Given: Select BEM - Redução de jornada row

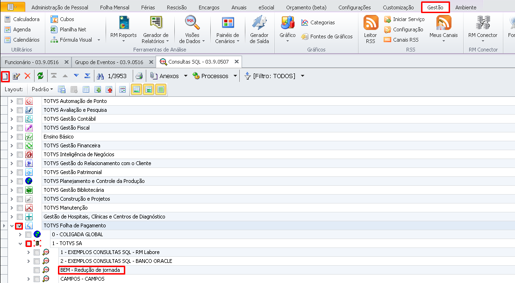Looking at the screenshot, I should coord(91,270).
